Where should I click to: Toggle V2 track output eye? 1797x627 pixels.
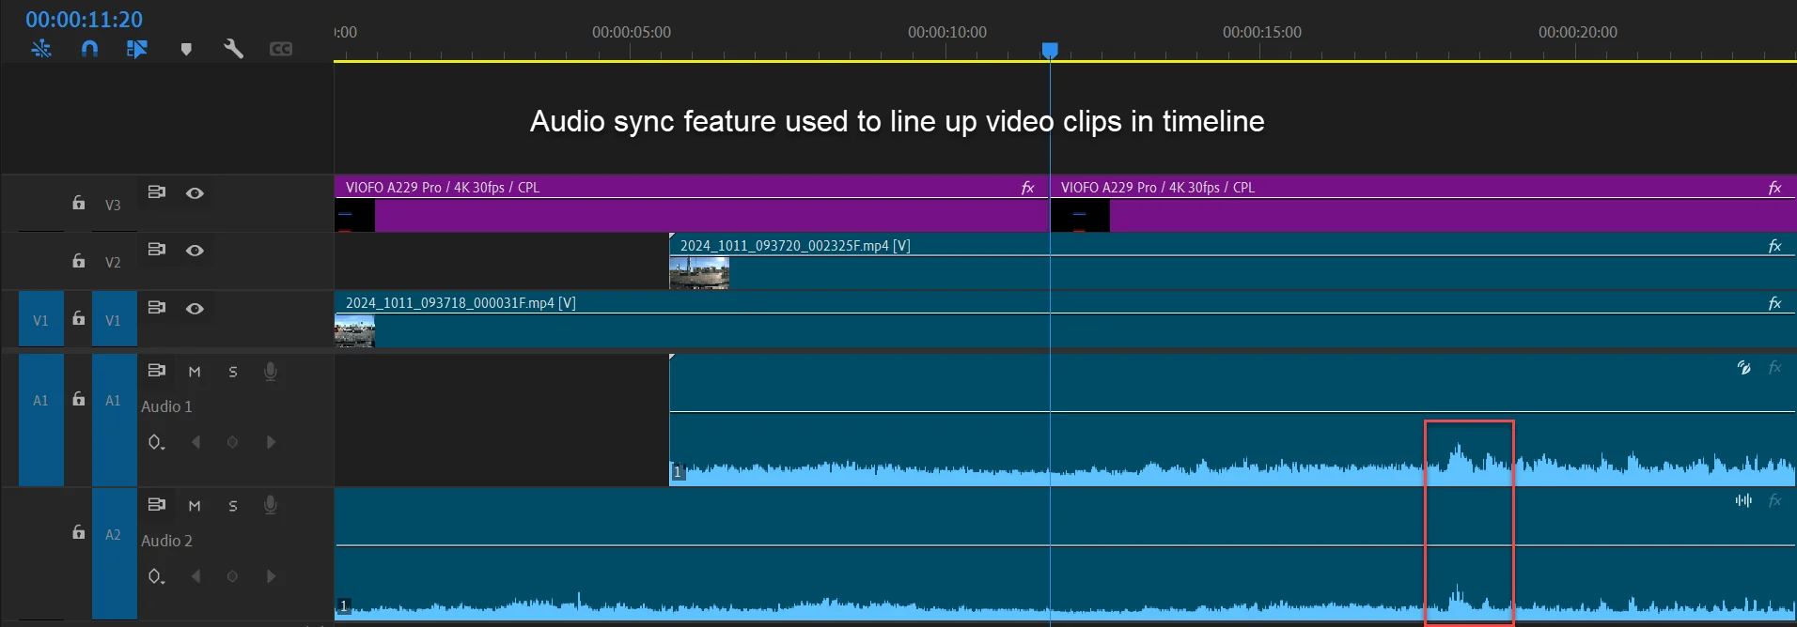click(195, 251)
